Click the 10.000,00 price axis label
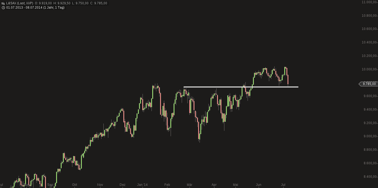This screenshot has height=188, width=378. click(369, 69)
